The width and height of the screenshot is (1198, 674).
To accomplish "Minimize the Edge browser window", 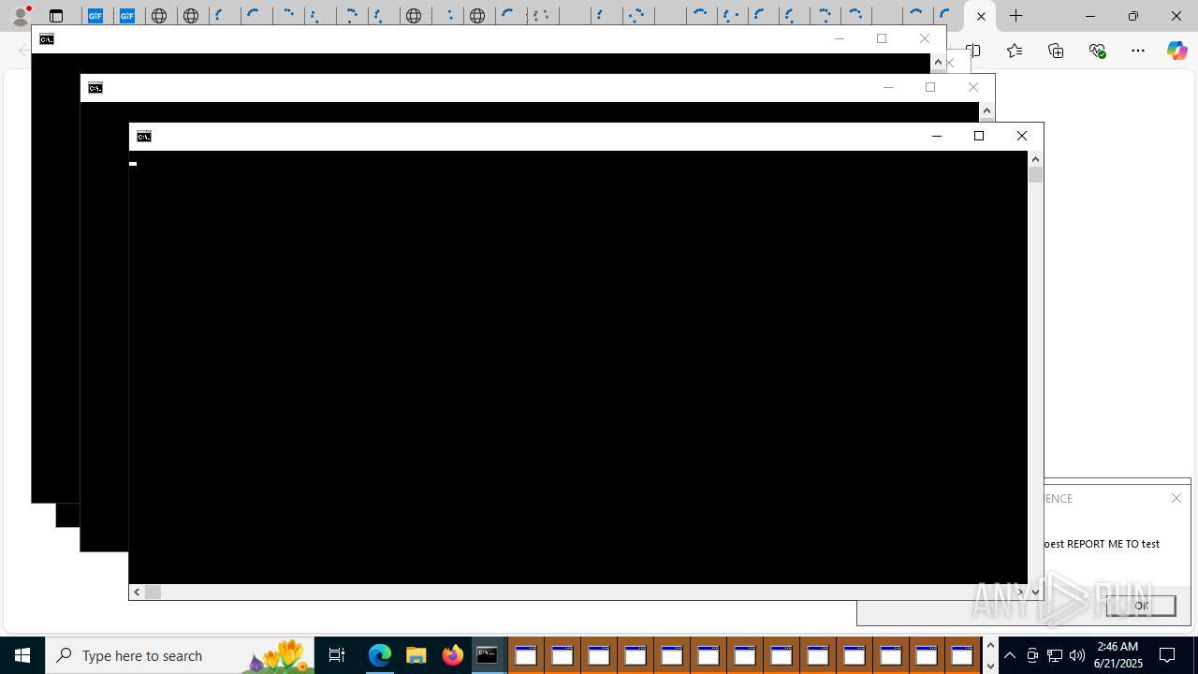I will point(1089,16).
